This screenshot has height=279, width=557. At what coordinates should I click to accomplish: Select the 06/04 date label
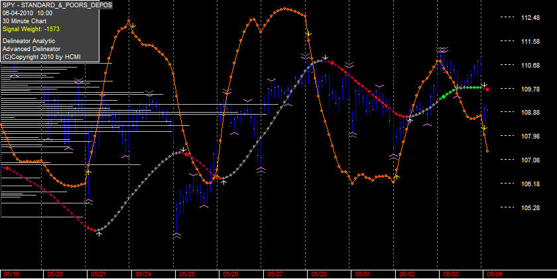(x=495, y=274)
